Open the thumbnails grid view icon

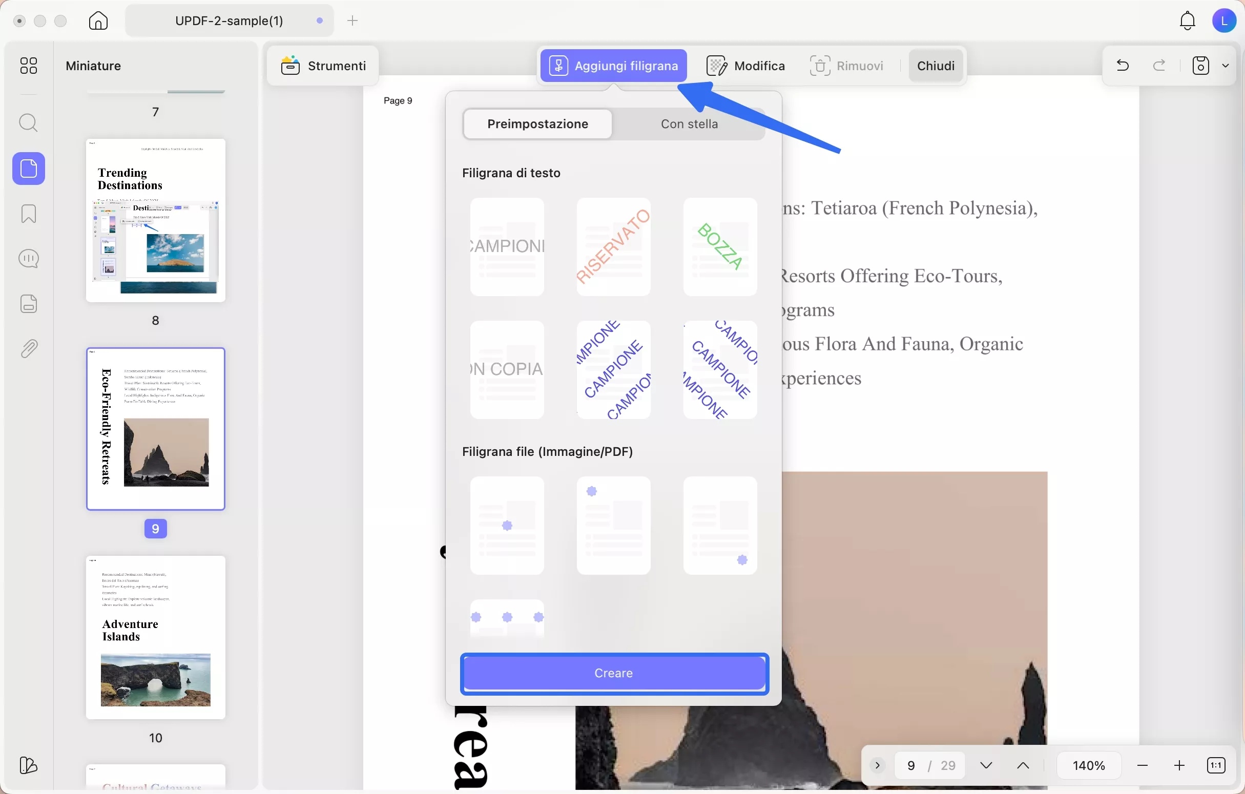click(x=29, y=66)
